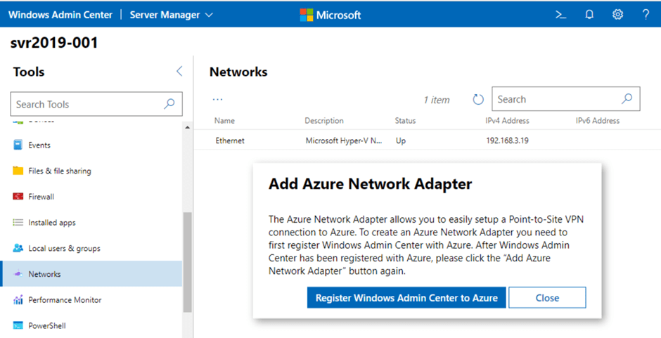661x338 pixels.
Task: Refresh the Networks list
Action: 478,100
